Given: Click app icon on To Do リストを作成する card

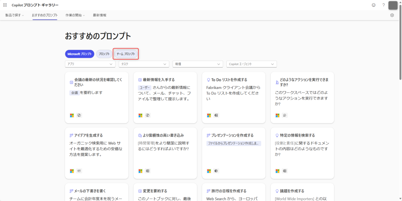Looking at the screenshot, I should coord(216,115).
